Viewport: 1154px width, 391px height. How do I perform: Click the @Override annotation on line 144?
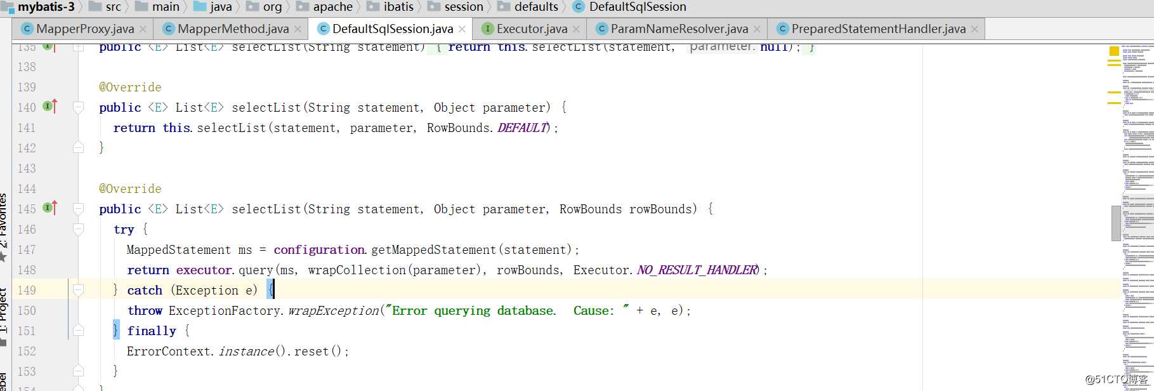click(130, 189)
